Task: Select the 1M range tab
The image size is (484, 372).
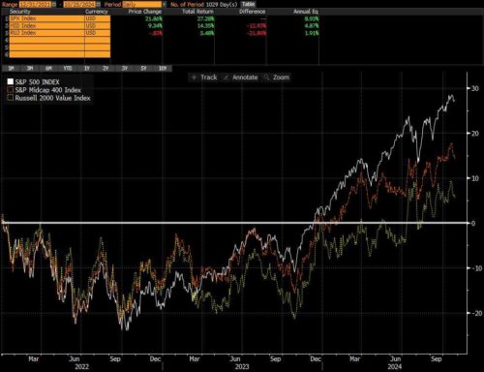Action: pos(12,69)
